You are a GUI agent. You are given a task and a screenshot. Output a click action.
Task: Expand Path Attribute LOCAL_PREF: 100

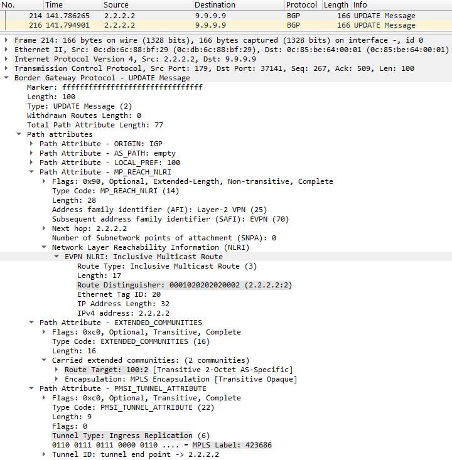(x=31, y=163)
